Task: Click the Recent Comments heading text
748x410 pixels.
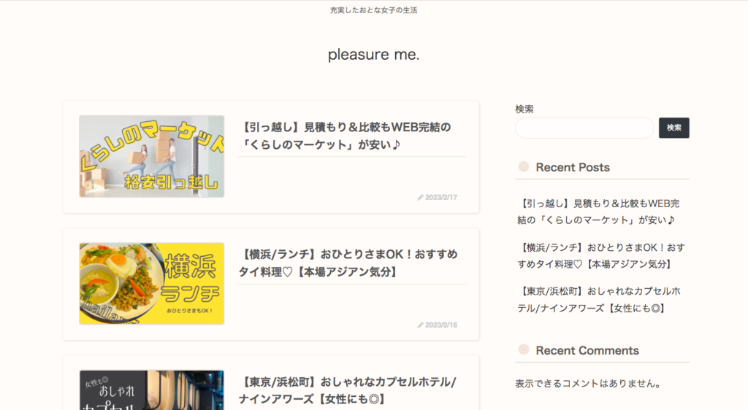Action: coord(587,350)
